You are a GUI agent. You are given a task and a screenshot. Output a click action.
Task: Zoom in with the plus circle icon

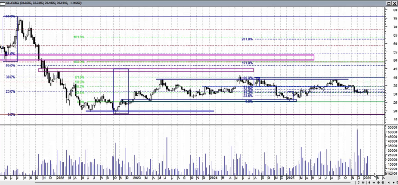pyautogui.click(x=383, y=182)
